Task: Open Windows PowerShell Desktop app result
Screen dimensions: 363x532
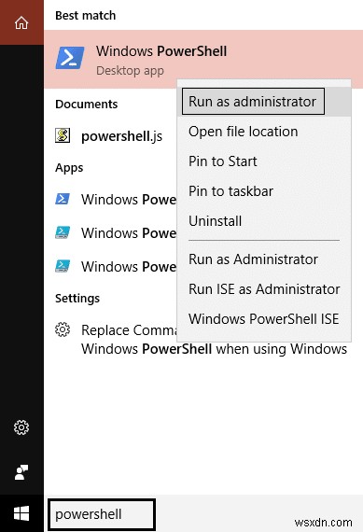Action: 203,60
